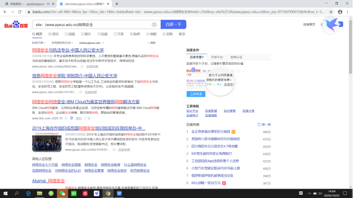
Task: Open the Akamai 网络安全 result
Action: [x=48, y=181]
